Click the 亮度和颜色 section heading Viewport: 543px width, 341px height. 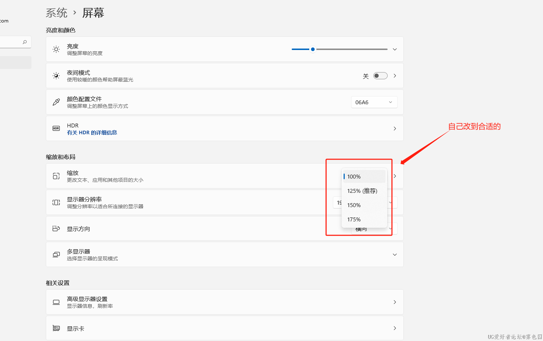click(x=60, y=30)
